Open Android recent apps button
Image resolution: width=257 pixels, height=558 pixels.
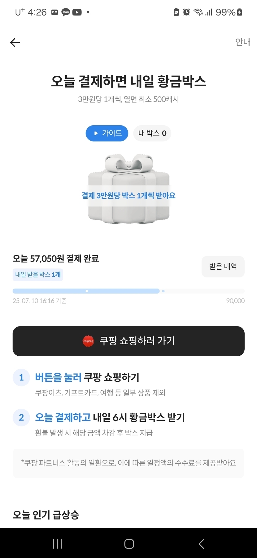pyautogui.click(x=57, y=544)
